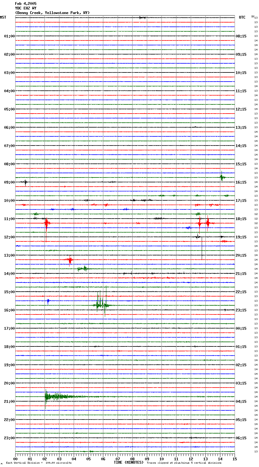
Task: Click the "Each Vertical Division = 100.00 microvolts" note
Action: tap(39, 463)
